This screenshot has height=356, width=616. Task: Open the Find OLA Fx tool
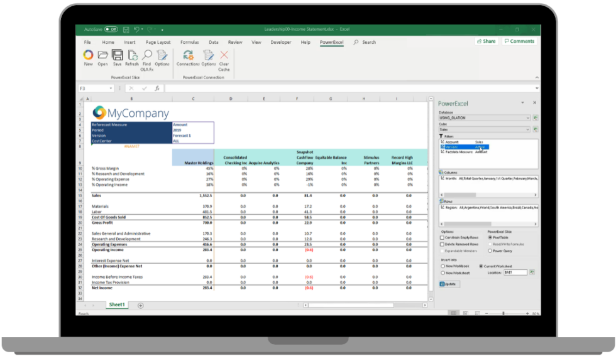pos(146,57)
